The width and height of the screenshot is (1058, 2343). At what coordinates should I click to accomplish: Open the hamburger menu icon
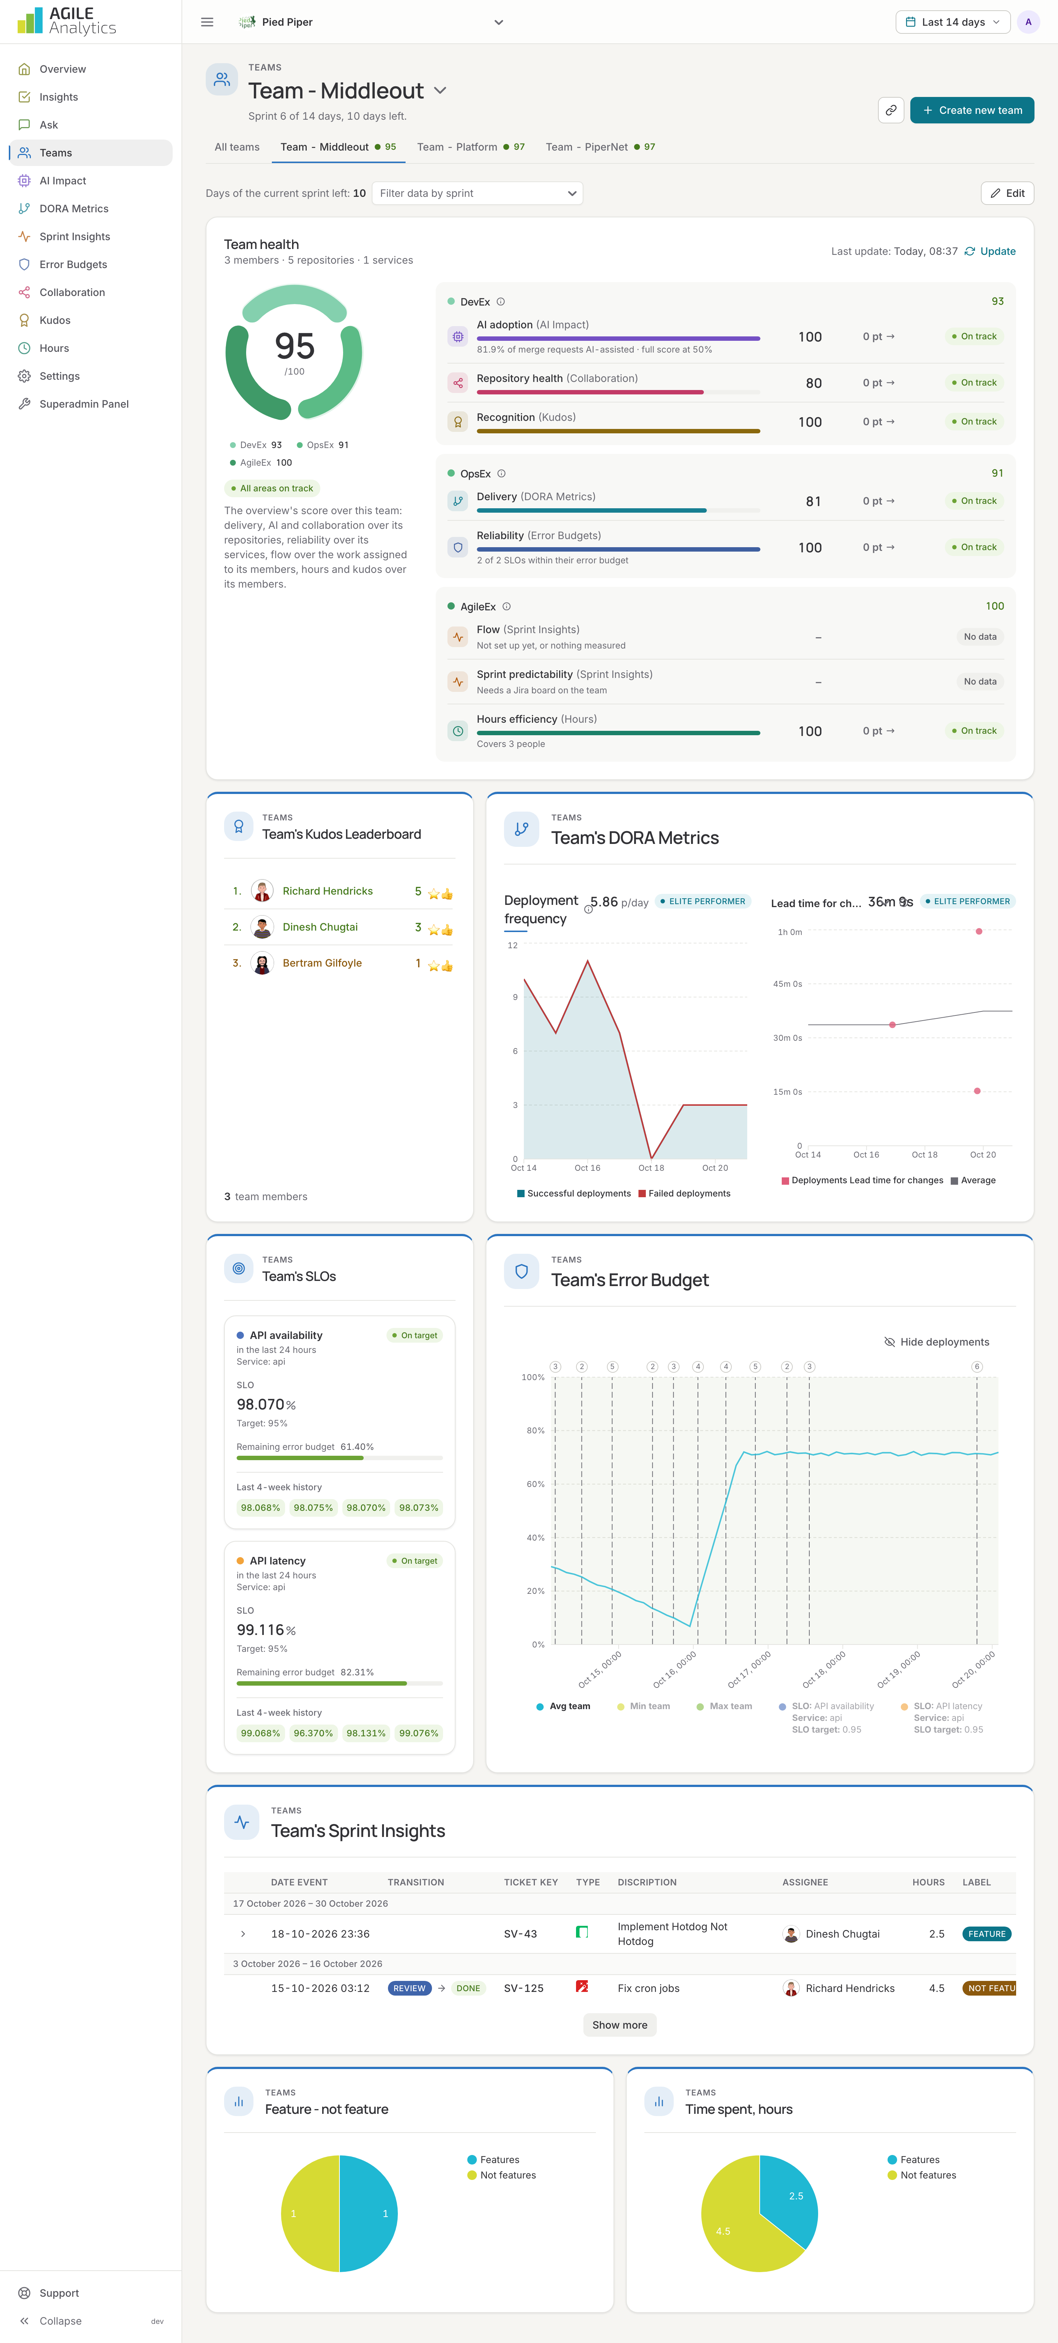tap(208, 22)
